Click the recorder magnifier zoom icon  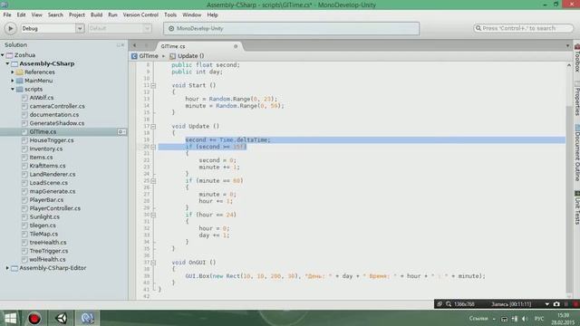click(x=449, y=304)
